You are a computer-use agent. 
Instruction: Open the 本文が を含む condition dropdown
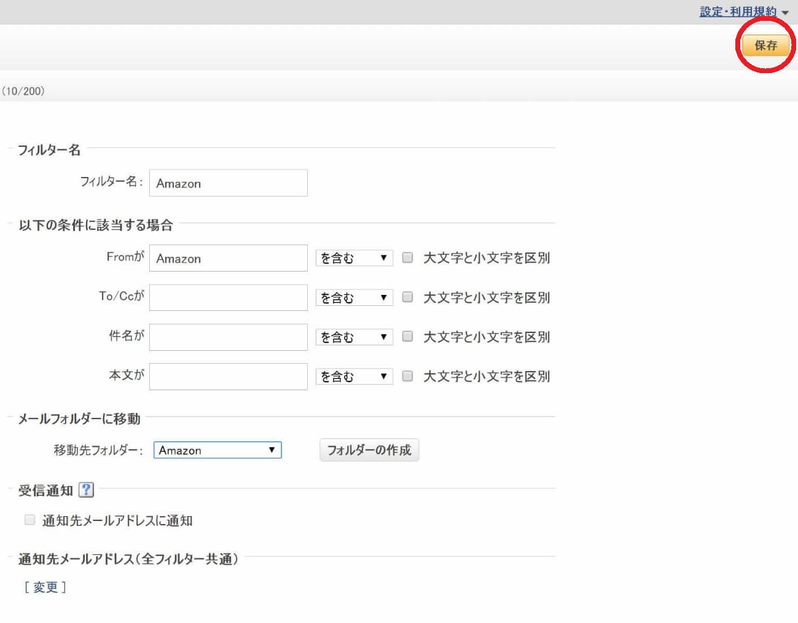[x=354, y=377]
